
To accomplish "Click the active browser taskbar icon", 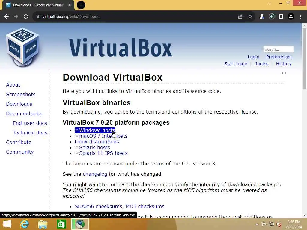I will tap(80, 224).
